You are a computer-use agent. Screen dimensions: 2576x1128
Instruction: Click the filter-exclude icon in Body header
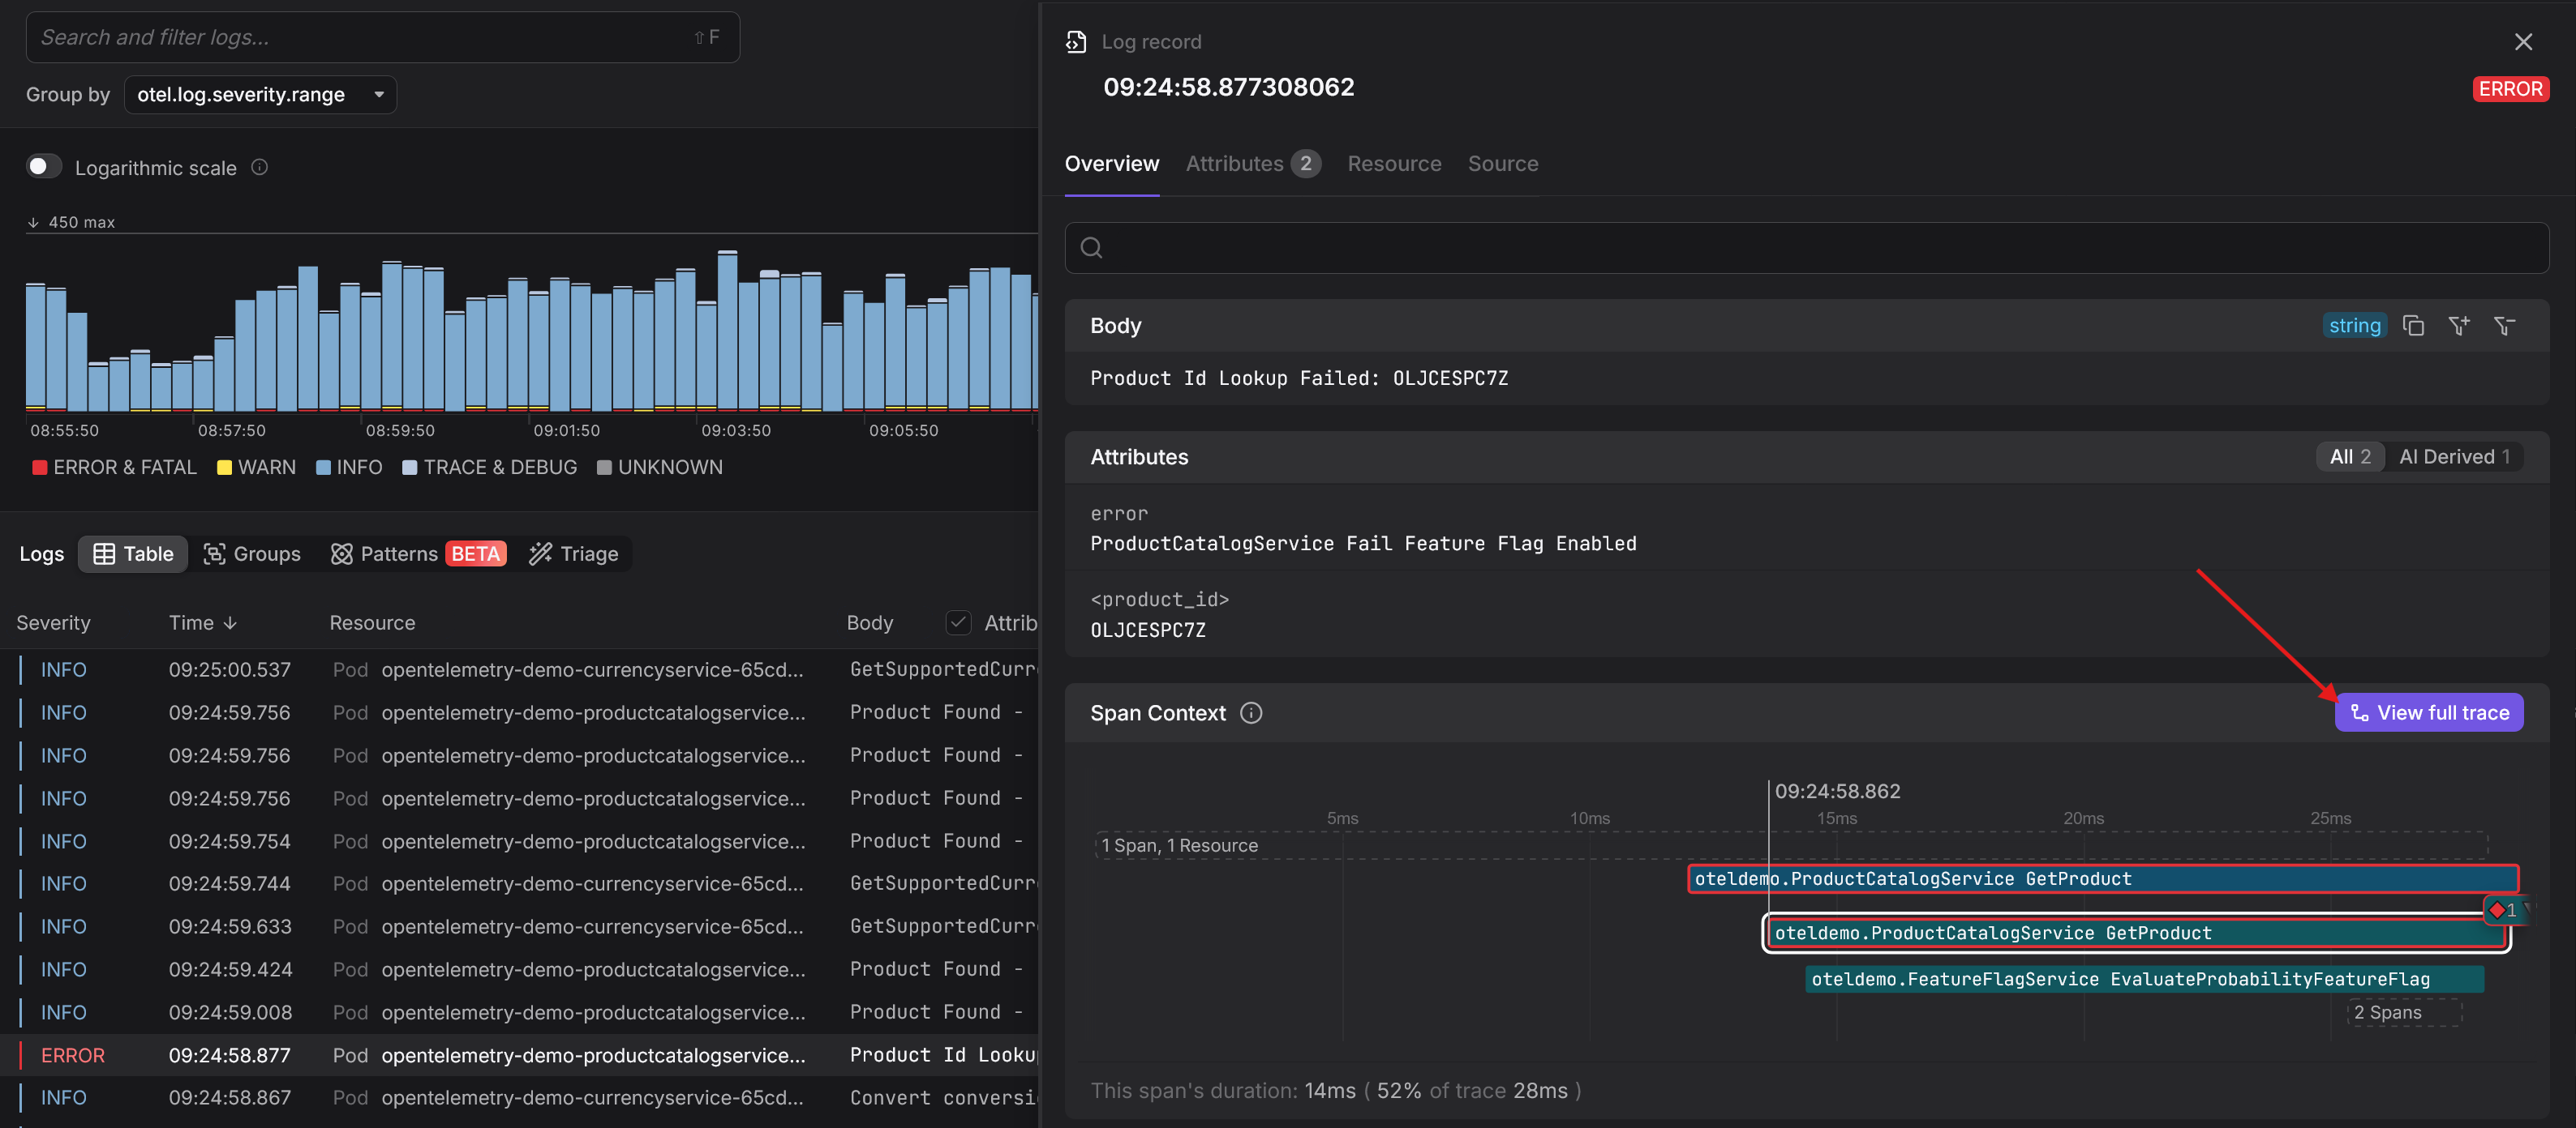(x=2504, y=326)
